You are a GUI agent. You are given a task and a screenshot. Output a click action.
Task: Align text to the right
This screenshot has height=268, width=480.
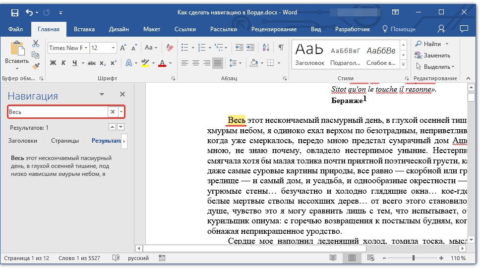[207, 63]
